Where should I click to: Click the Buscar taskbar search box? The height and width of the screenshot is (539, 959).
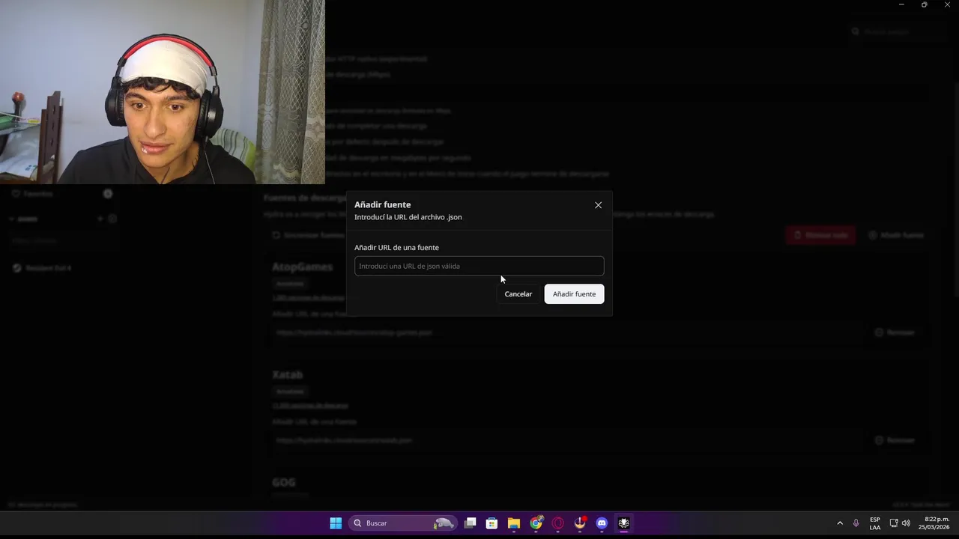(403, 523)
